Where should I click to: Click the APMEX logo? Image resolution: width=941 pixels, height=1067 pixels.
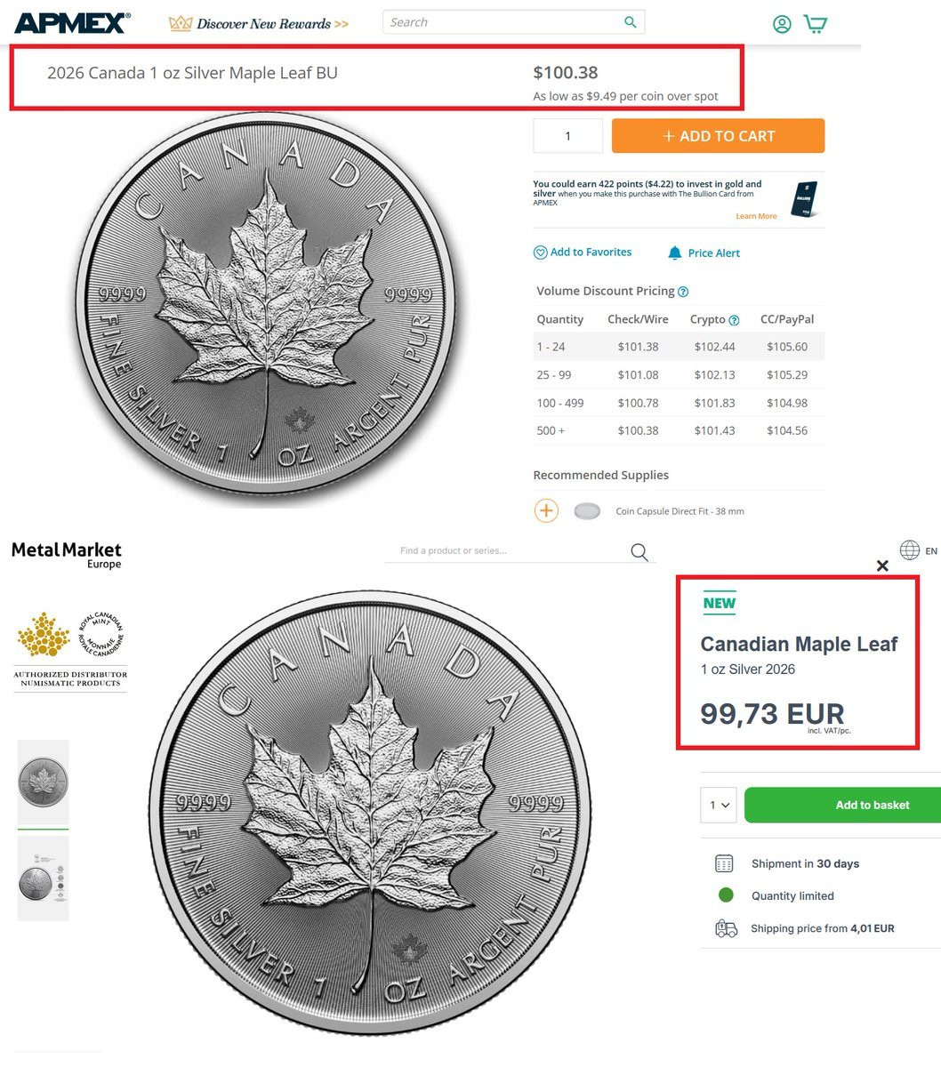pyautogui.click(x=72, y=23)
